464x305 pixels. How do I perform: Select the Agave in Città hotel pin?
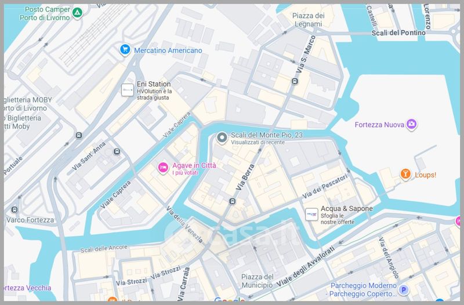point(163,168)
